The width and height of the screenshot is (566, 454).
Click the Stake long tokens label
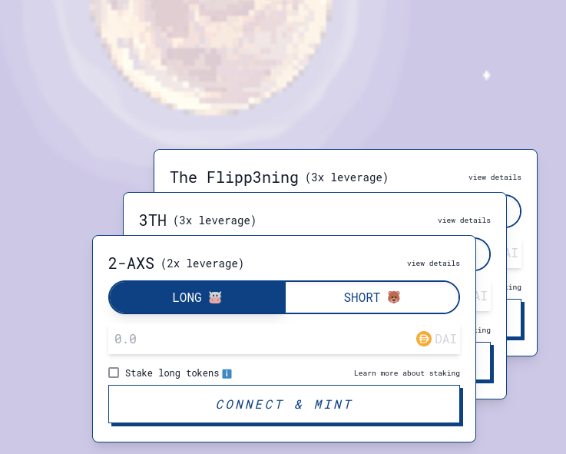172,373
